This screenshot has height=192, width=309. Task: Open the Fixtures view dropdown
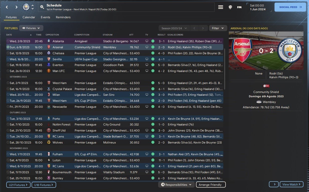[31, 28]
